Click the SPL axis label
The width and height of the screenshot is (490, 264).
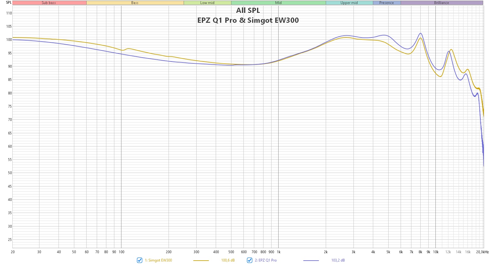tap(9, 2)
